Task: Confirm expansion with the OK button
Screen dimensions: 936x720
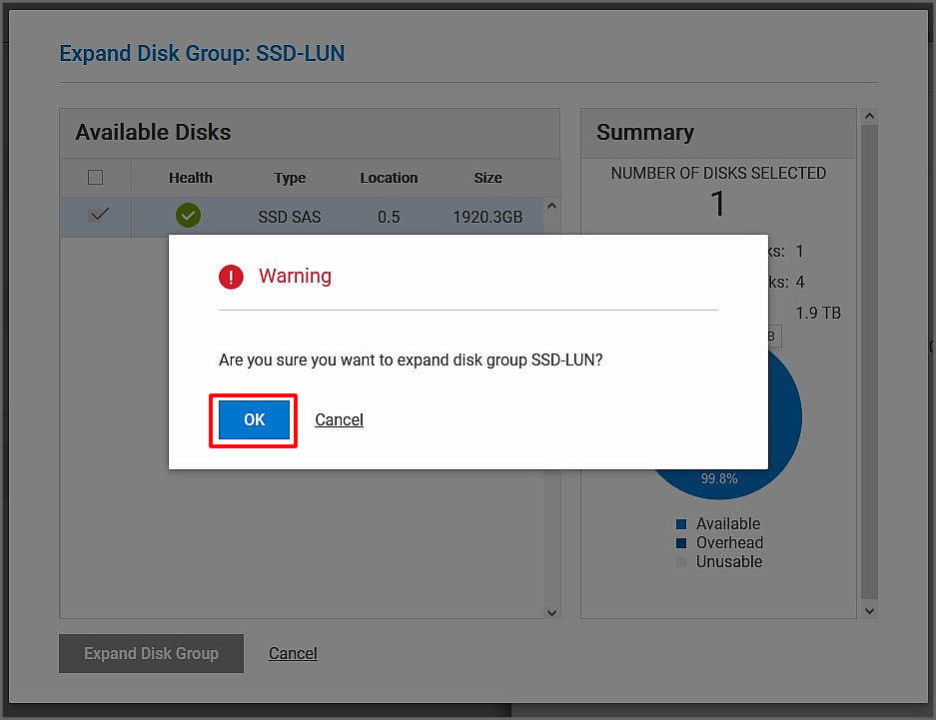Action: (x=254, y=420)
